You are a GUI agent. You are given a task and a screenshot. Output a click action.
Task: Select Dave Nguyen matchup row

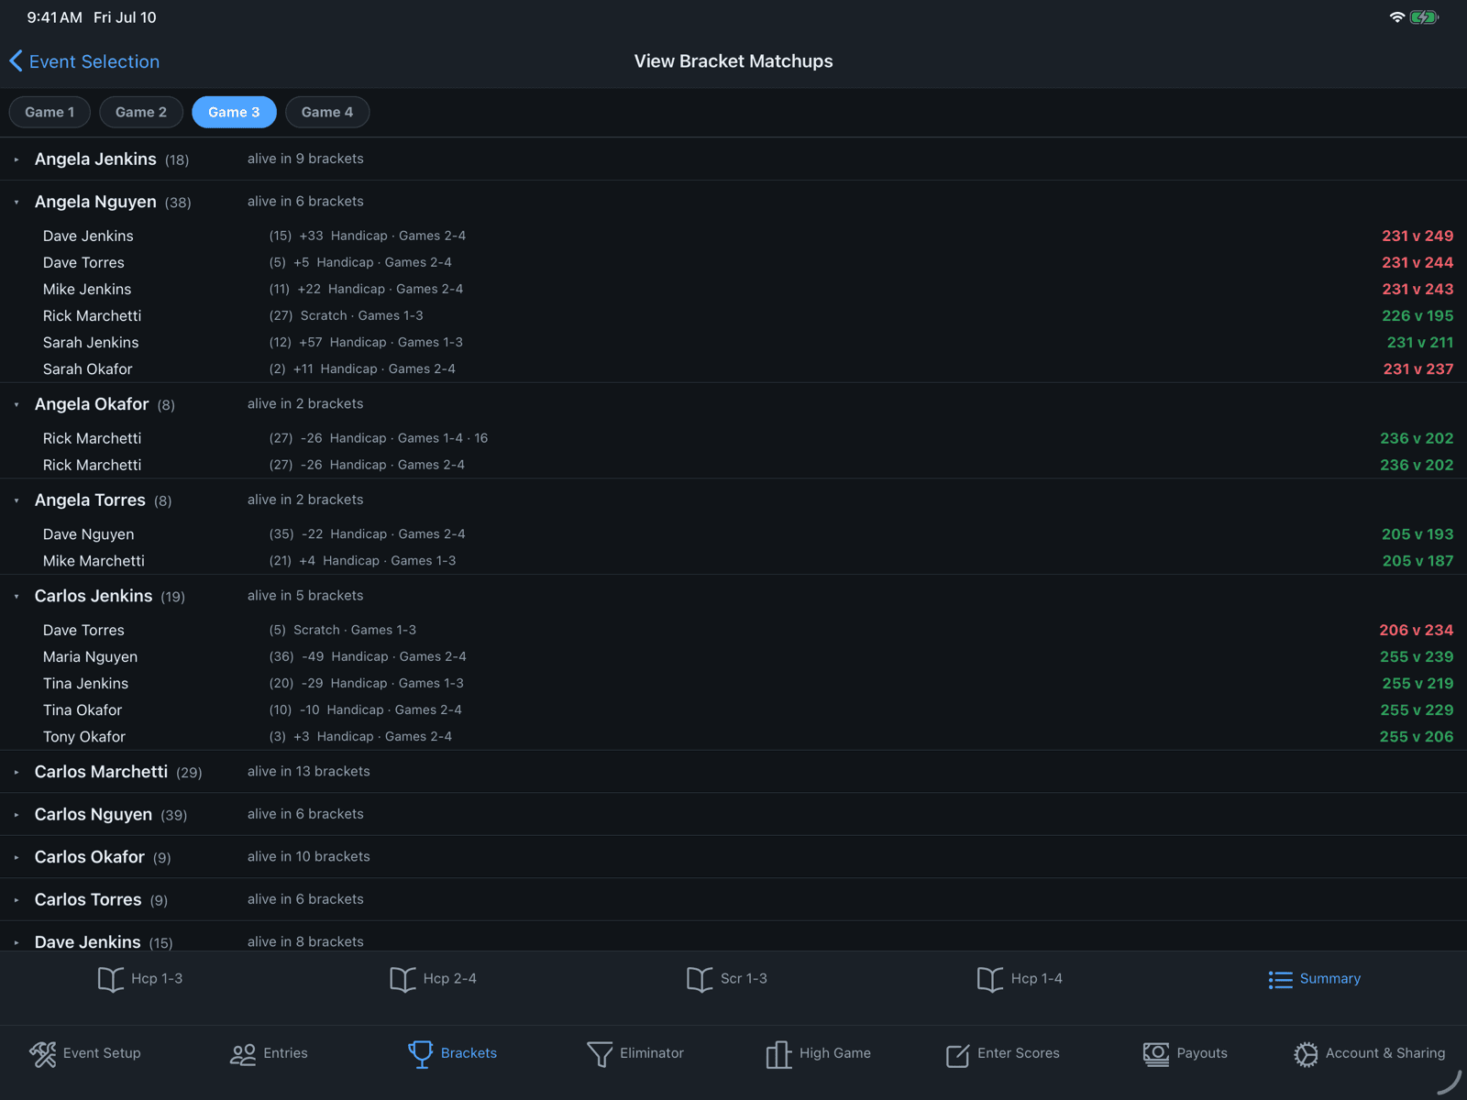point(733,534)
